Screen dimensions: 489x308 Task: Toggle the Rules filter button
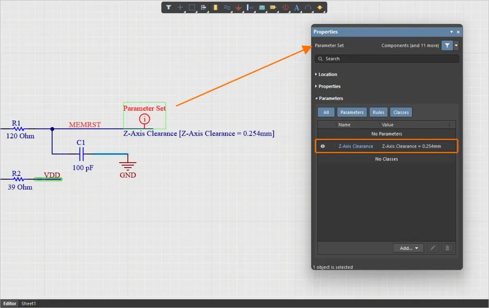click(378, 112)
